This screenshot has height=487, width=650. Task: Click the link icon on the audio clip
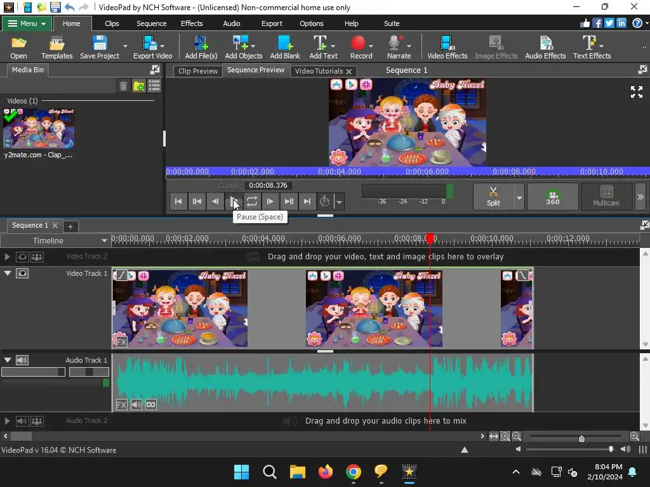tap(151, 405)
